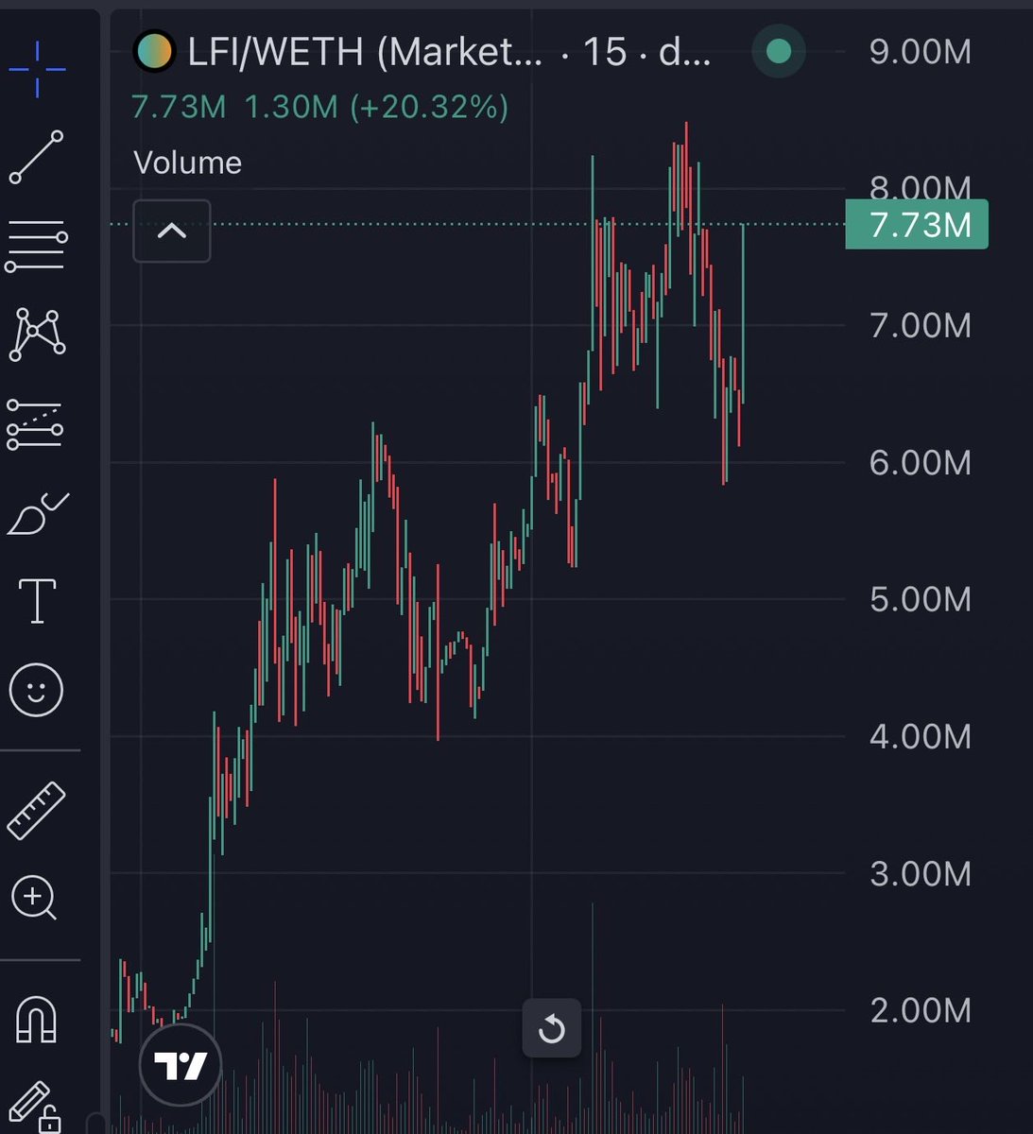Click the zoom in magnifier tool
This screenshot has width=1033, height=1134.
click(x=34, y=898)
